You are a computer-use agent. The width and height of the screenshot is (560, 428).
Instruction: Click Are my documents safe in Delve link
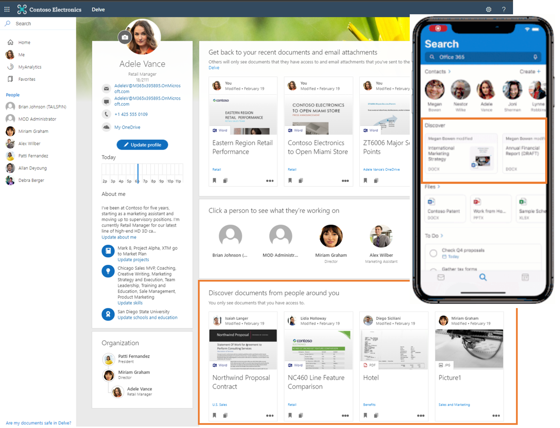click(38, 423)
